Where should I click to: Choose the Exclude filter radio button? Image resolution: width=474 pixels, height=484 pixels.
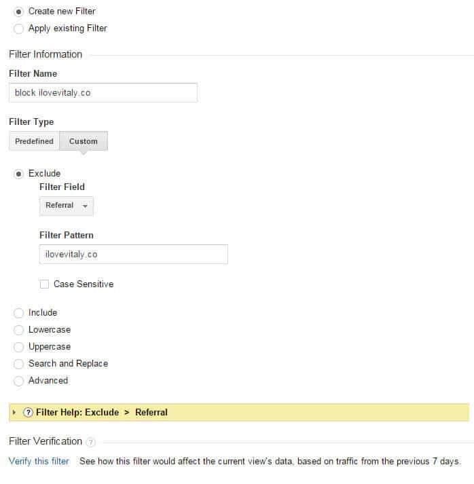click(x=18, y=174)
